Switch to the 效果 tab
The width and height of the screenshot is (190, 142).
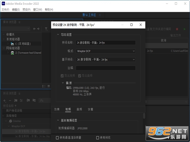(x=57, y=109)
